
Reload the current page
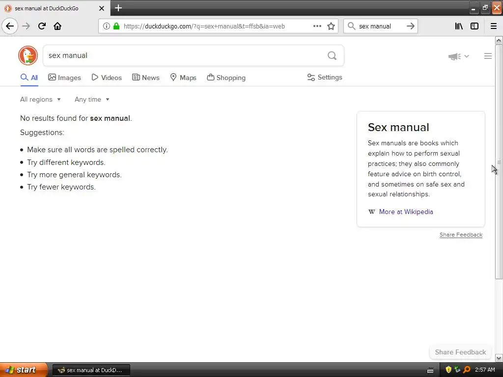(x=42, y=26)
